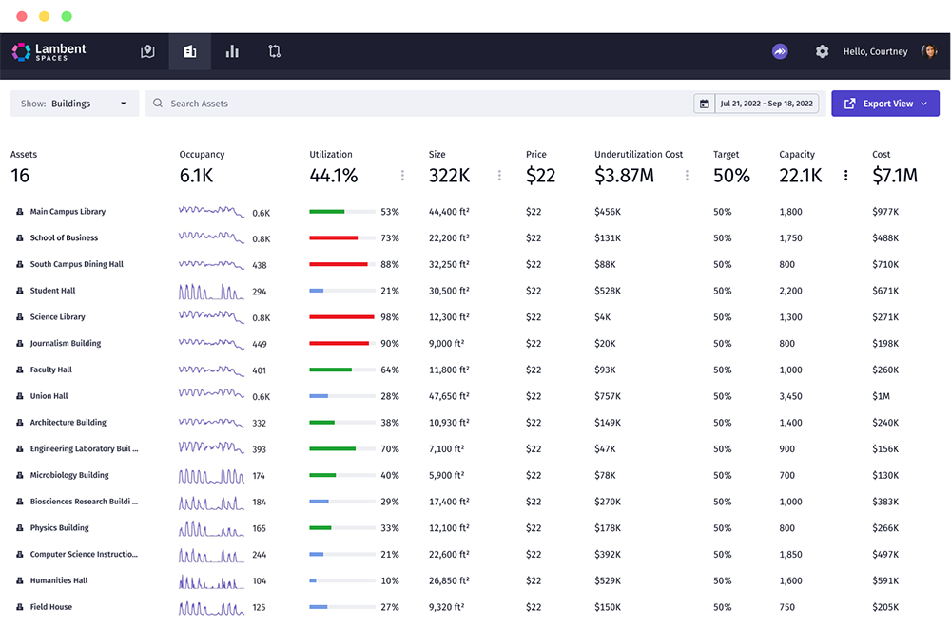The width and height of the screenshot is (951, 626).
Task: Click Student Hall occupancy sparkline
Action: click(x=212, y=292)
